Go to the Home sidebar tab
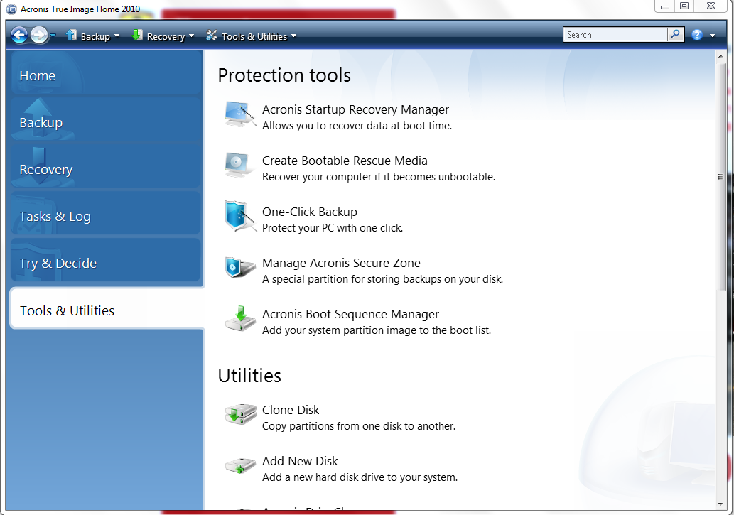The width and height of the screenshot is (734, 515). pyautogui.click(x=107, y=72)
